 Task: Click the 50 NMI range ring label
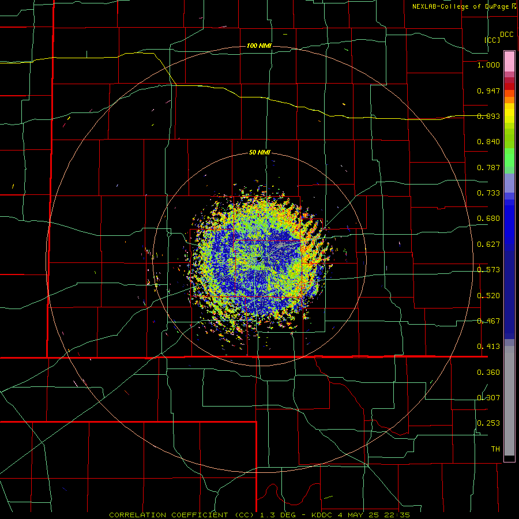[x=259, y=152]
